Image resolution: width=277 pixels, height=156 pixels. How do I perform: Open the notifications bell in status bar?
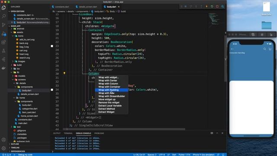(x=223, y=155)
